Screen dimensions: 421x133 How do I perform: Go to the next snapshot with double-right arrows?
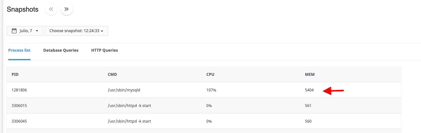click(67, 9)
